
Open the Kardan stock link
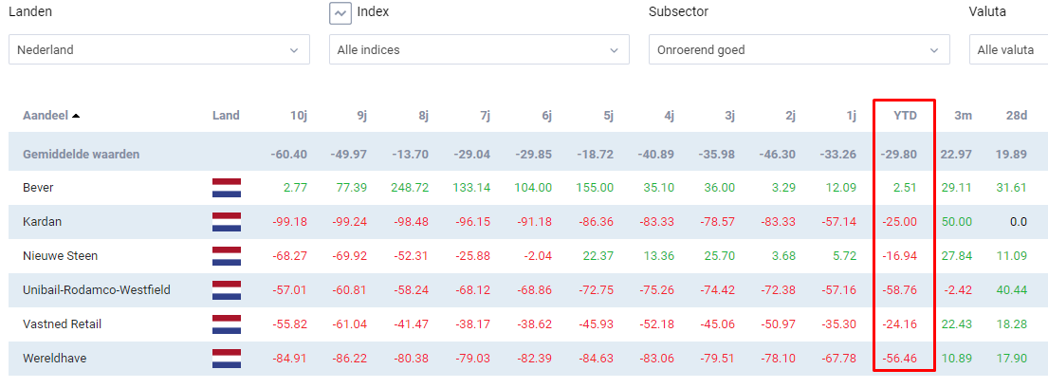42,222
